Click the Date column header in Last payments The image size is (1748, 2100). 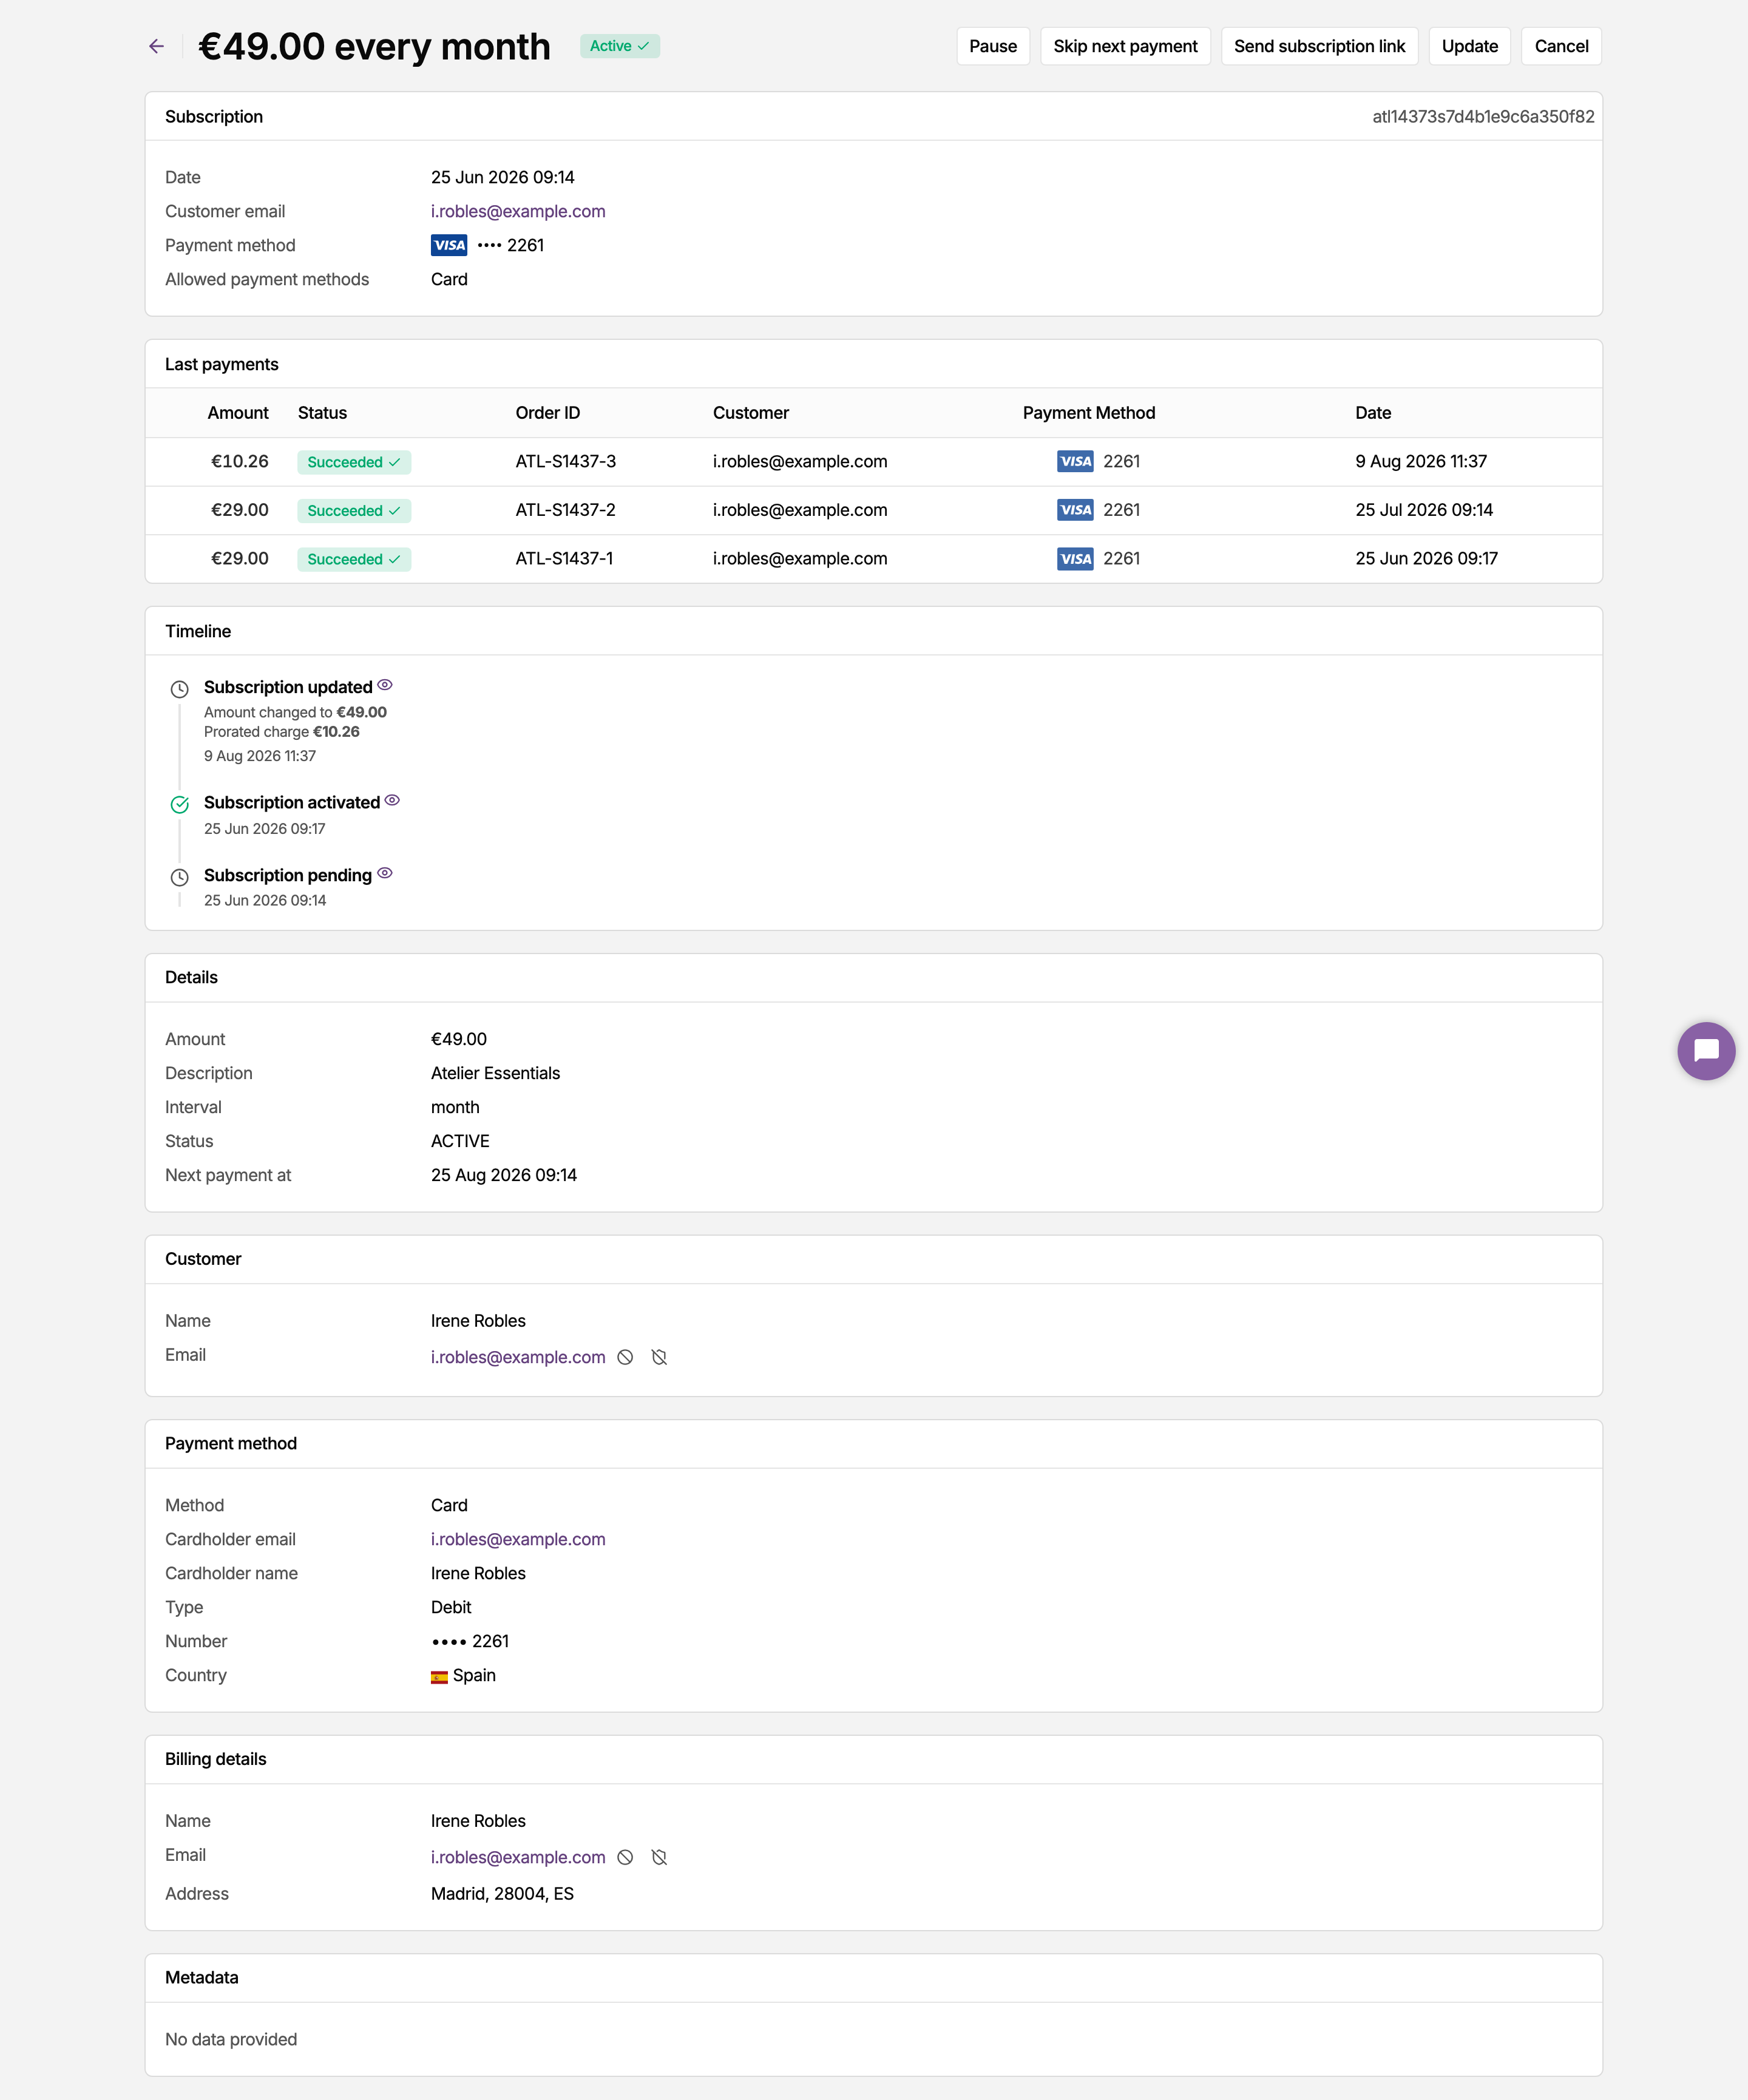pos(1373,413)
